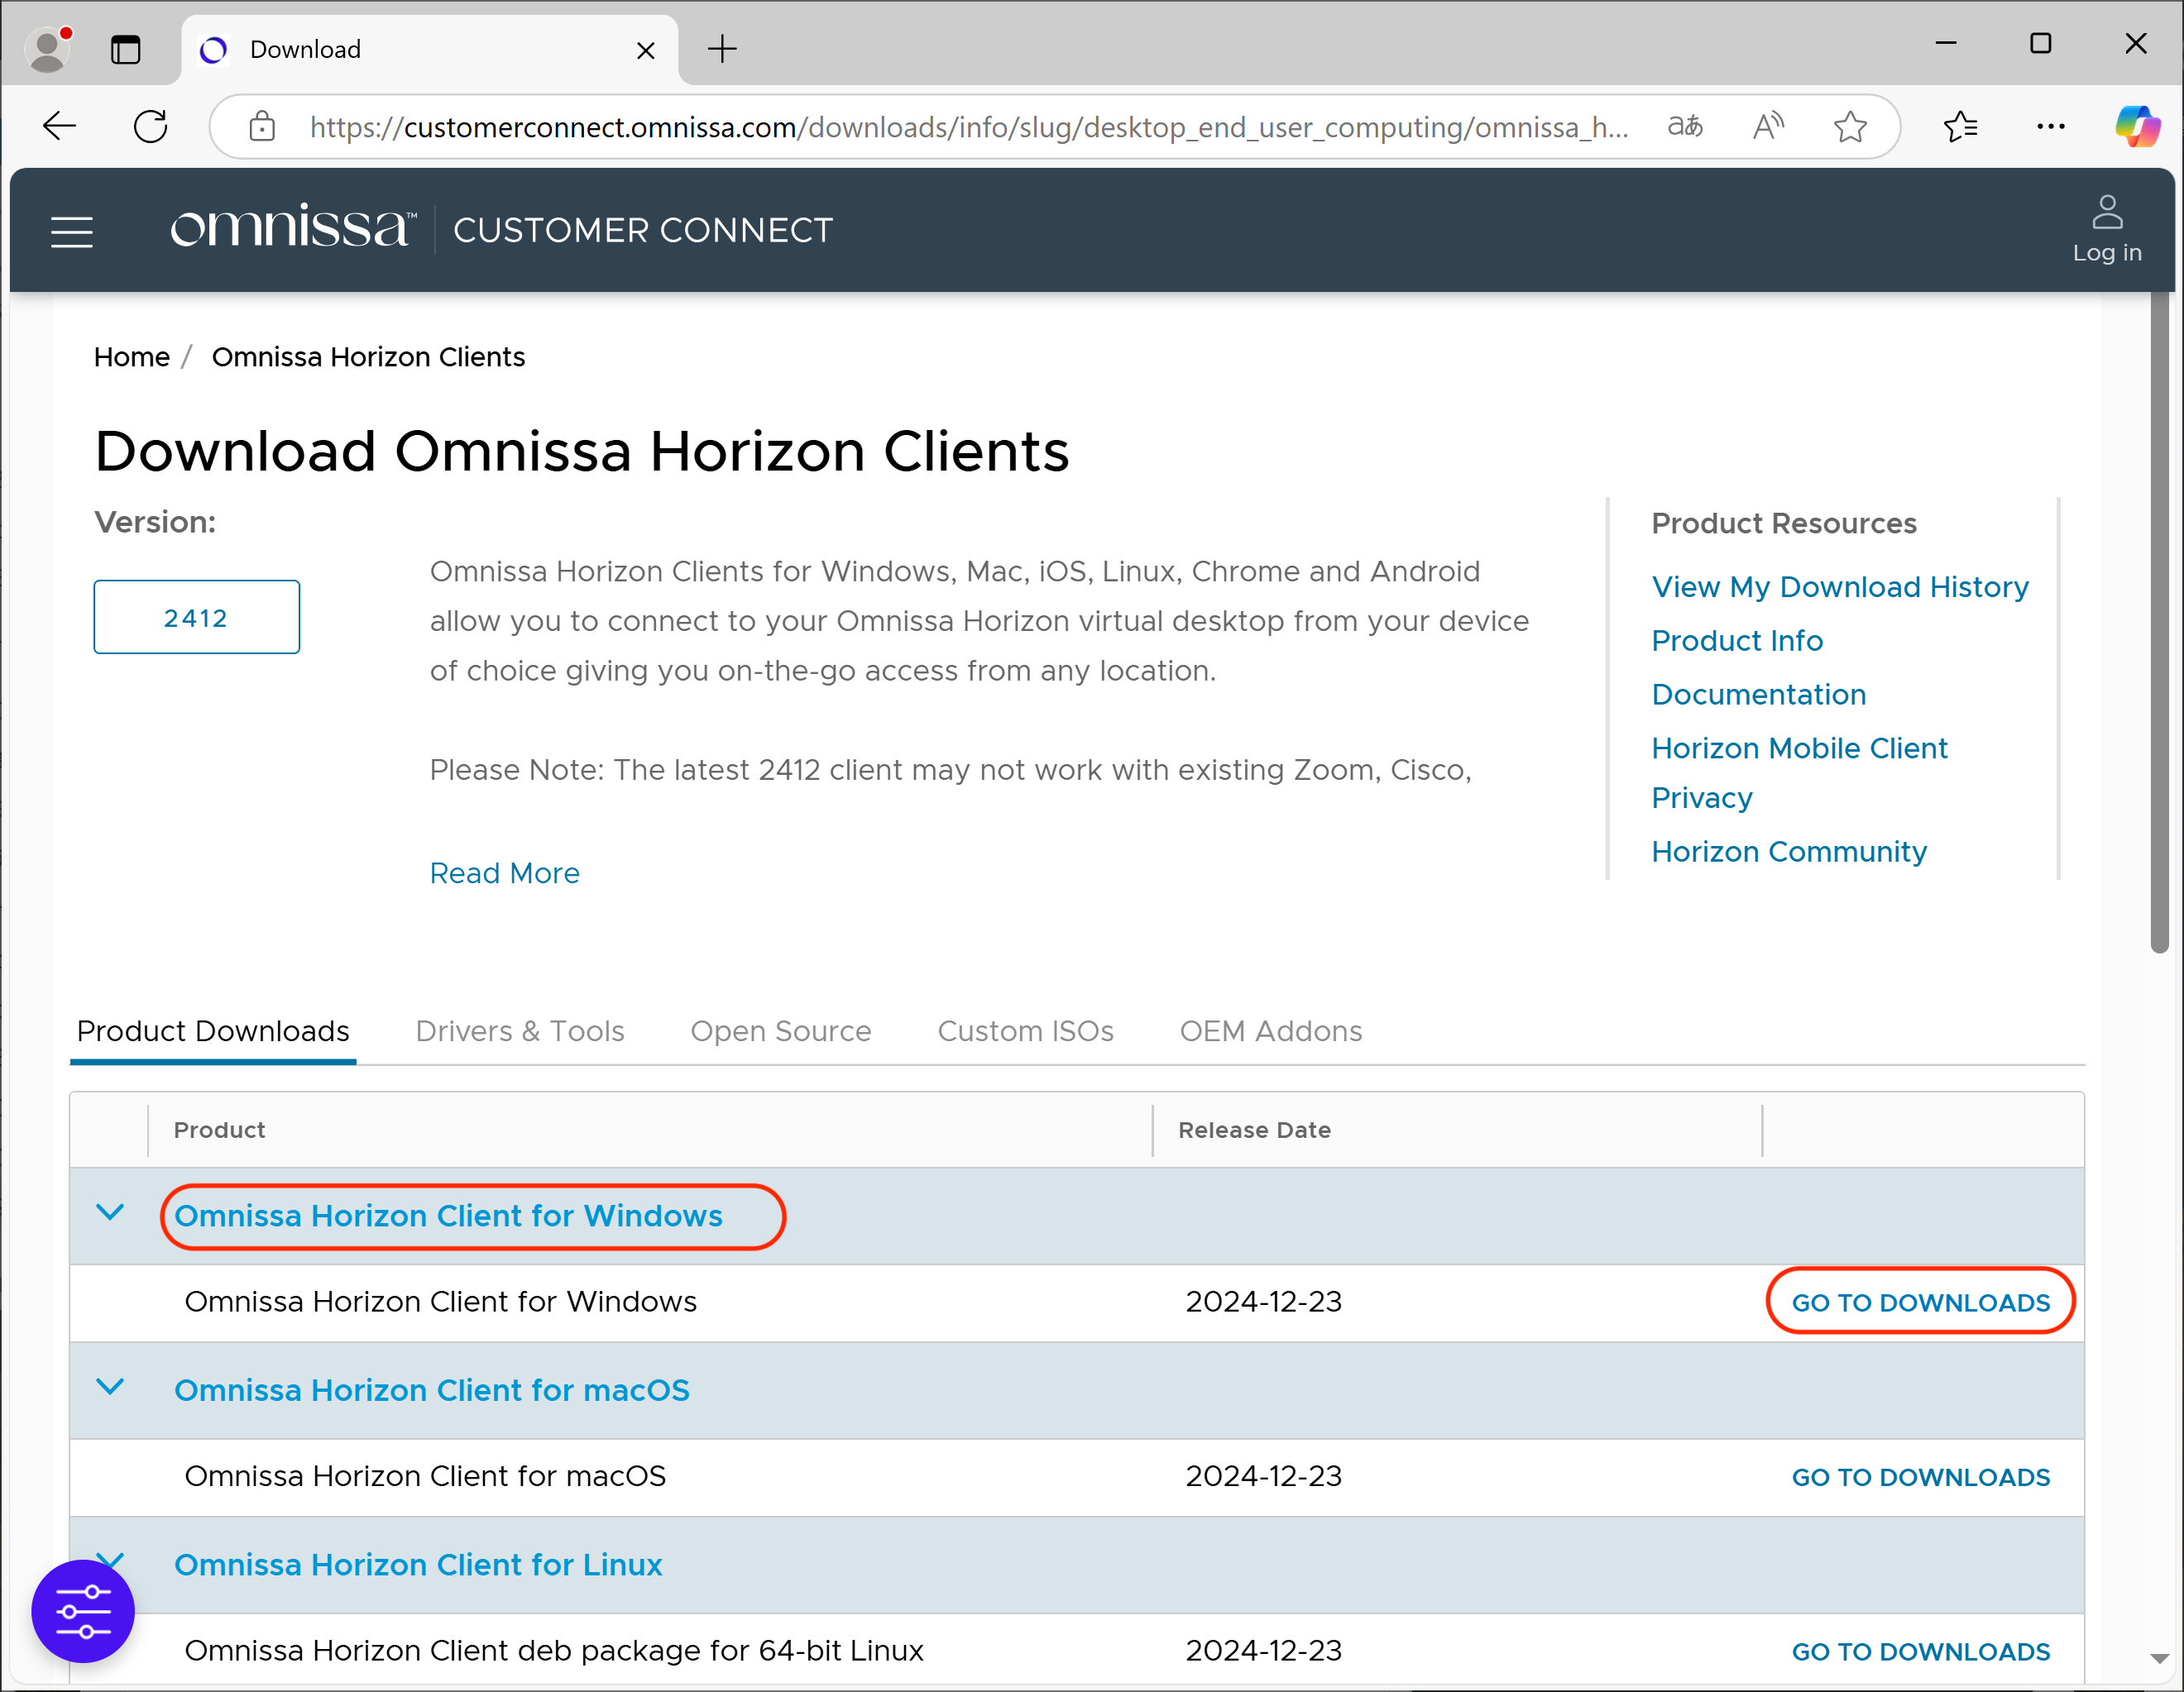
Task: Open the Documentation resource link
Action: [x=1758, y=694]
